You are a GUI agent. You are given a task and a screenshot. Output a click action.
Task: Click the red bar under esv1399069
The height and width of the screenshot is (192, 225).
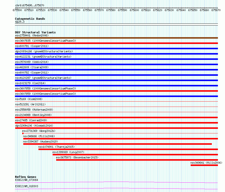click(x=135, y=155)
